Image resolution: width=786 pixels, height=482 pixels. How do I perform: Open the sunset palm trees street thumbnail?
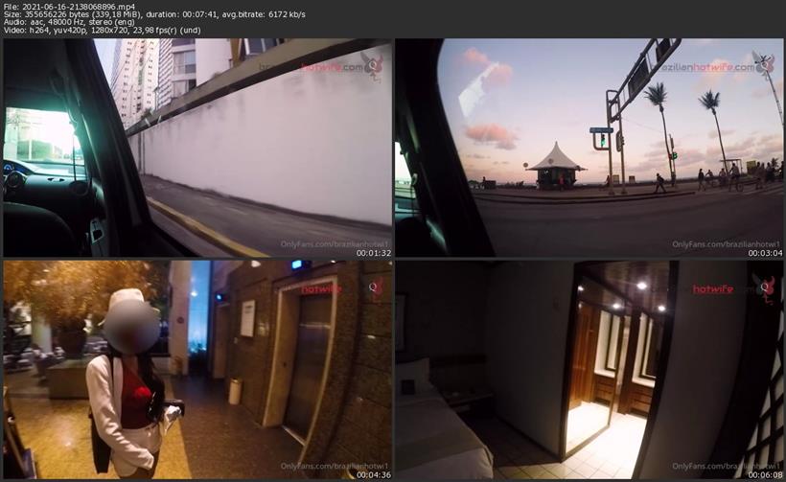[589, 148]
